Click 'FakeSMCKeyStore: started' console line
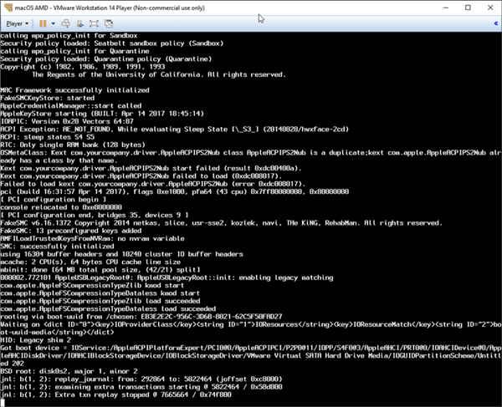The height and width of the screenshot is (407, 502). coord(48,98)
